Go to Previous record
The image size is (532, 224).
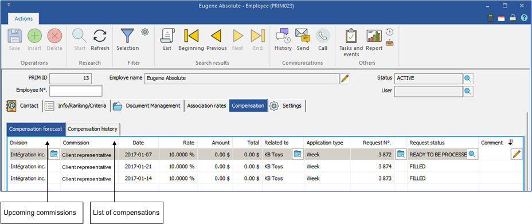point(217,36)
